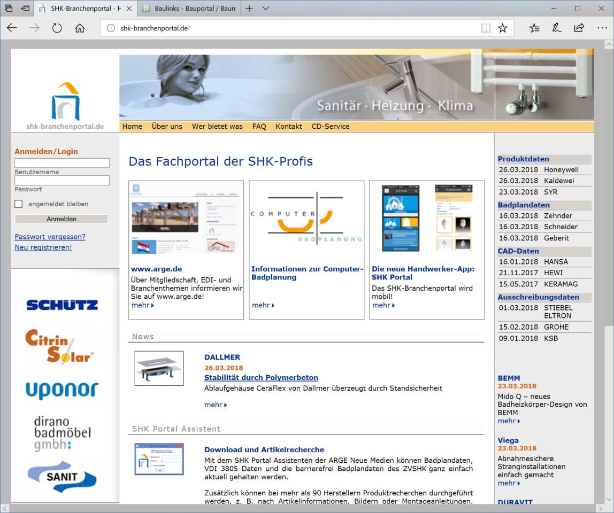
Task: Open the uponor sponsor logo
Action: [62, 390]
